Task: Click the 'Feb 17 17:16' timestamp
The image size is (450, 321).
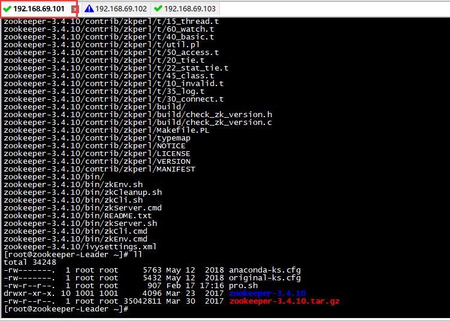Action: click(x=195, y=286)
